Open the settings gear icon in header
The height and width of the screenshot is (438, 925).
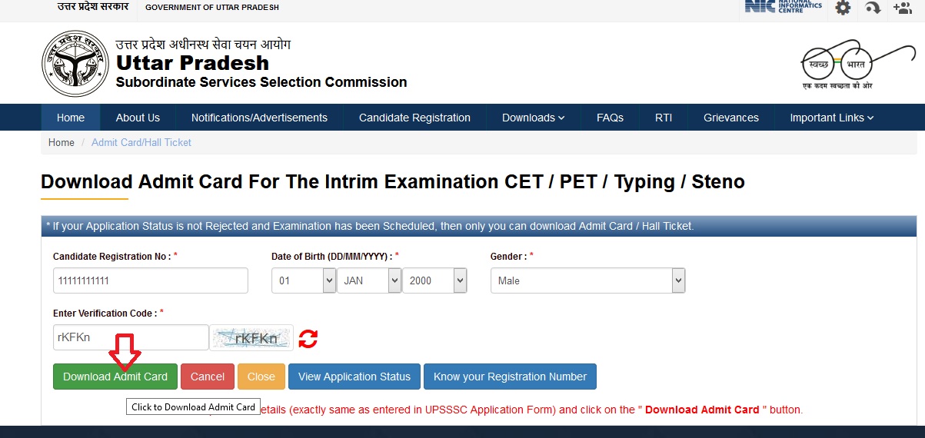tap(843, 8)
